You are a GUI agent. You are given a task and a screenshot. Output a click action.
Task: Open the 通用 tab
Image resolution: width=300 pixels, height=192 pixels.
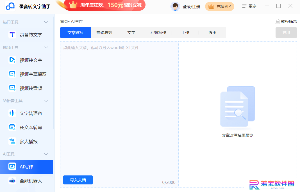(212, 33)
